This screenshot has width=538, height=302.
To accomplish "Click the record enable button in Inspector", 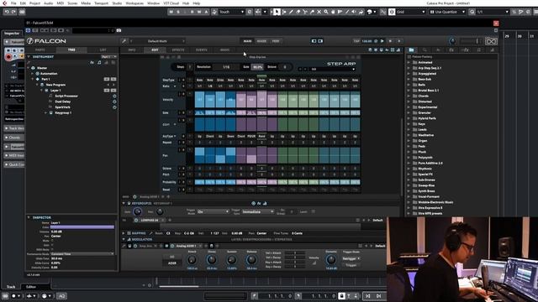I will pyautogui.click(x=8, y=57).
